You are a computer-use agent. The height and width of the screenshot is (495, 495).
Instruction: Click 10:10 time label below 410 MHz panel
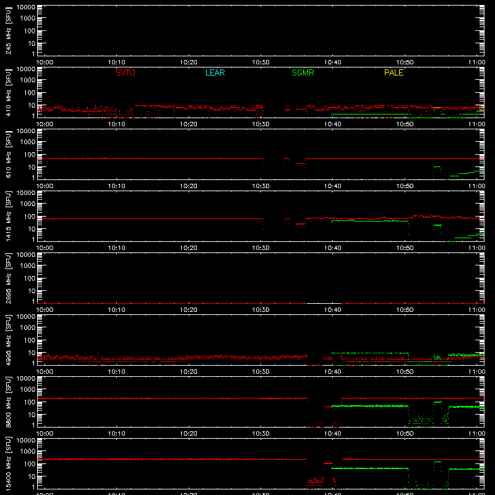tap(117, 124)
